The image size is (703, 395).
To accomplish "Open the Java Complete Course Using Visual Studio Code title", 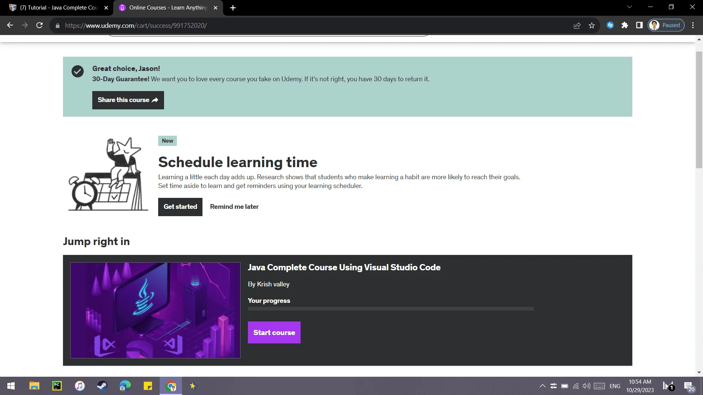I will 344,267.
